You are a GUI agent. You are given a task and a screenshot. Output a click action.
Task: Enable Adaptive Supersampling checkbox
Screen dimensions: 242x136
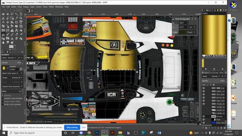click(3, 98)
